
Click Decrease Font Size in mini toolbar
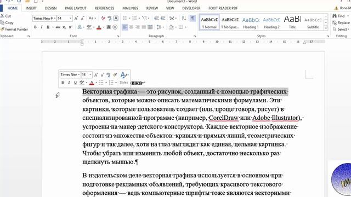tap(103, 75)
